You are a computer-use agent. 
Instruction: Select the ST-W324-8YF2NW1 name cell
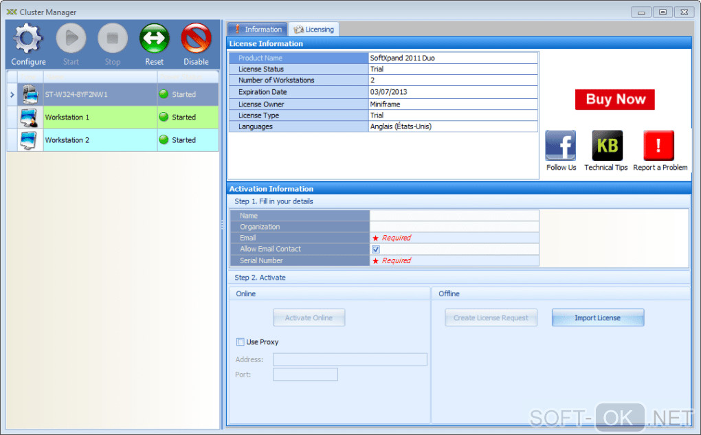pyautogui.click(x=100, y=94)
